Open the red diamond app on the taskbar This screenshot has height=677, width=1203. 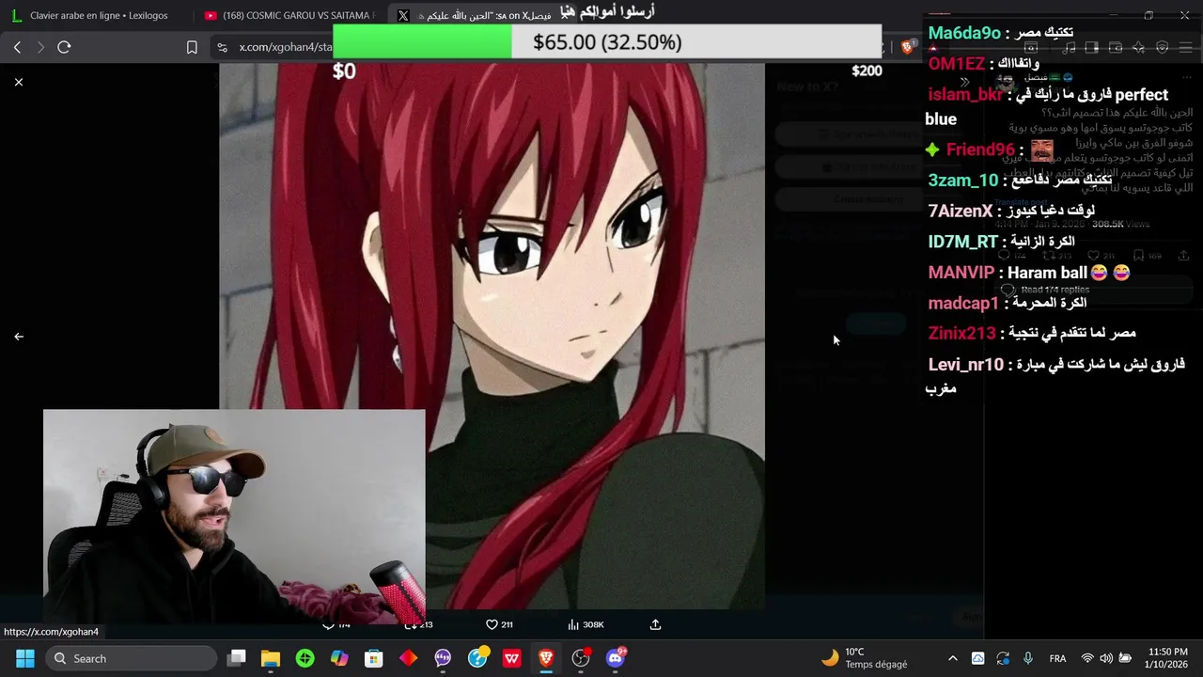(x=408, y=658)
